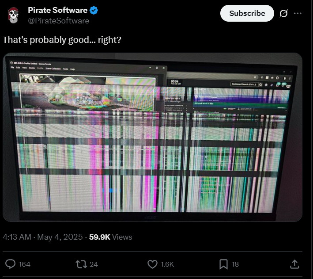
Task: Click Scene Collection menu in pictured OBS
Action: point(53,69)
